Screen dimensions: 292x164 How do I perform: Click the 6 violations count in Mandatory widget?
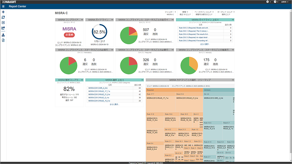click(x=85, y=60)
